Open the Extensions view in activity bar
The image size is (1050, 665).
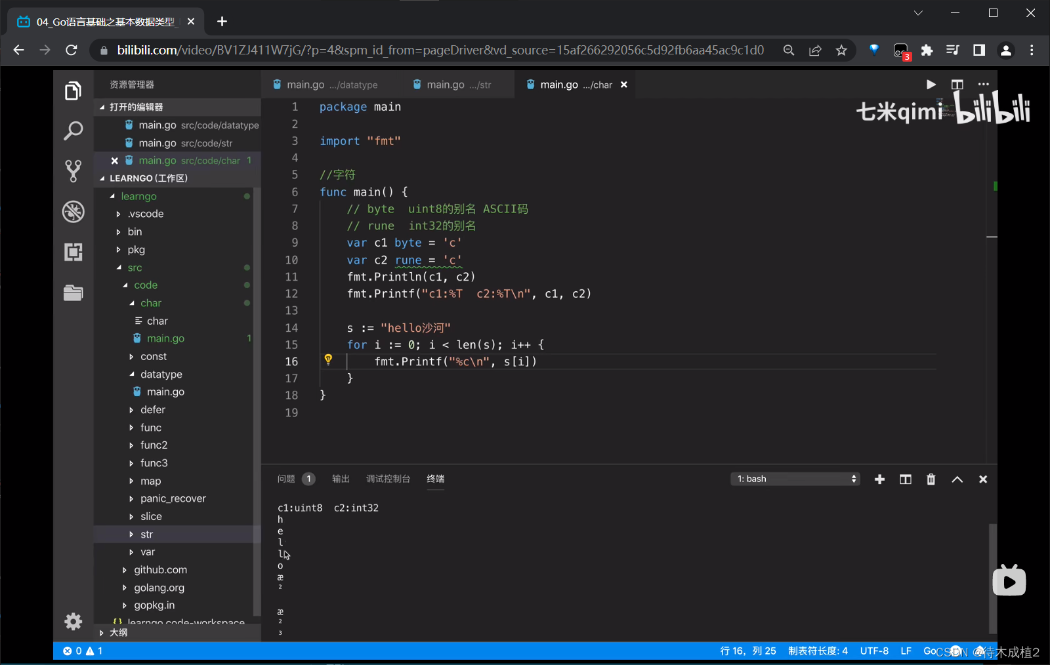coord(73,252)
